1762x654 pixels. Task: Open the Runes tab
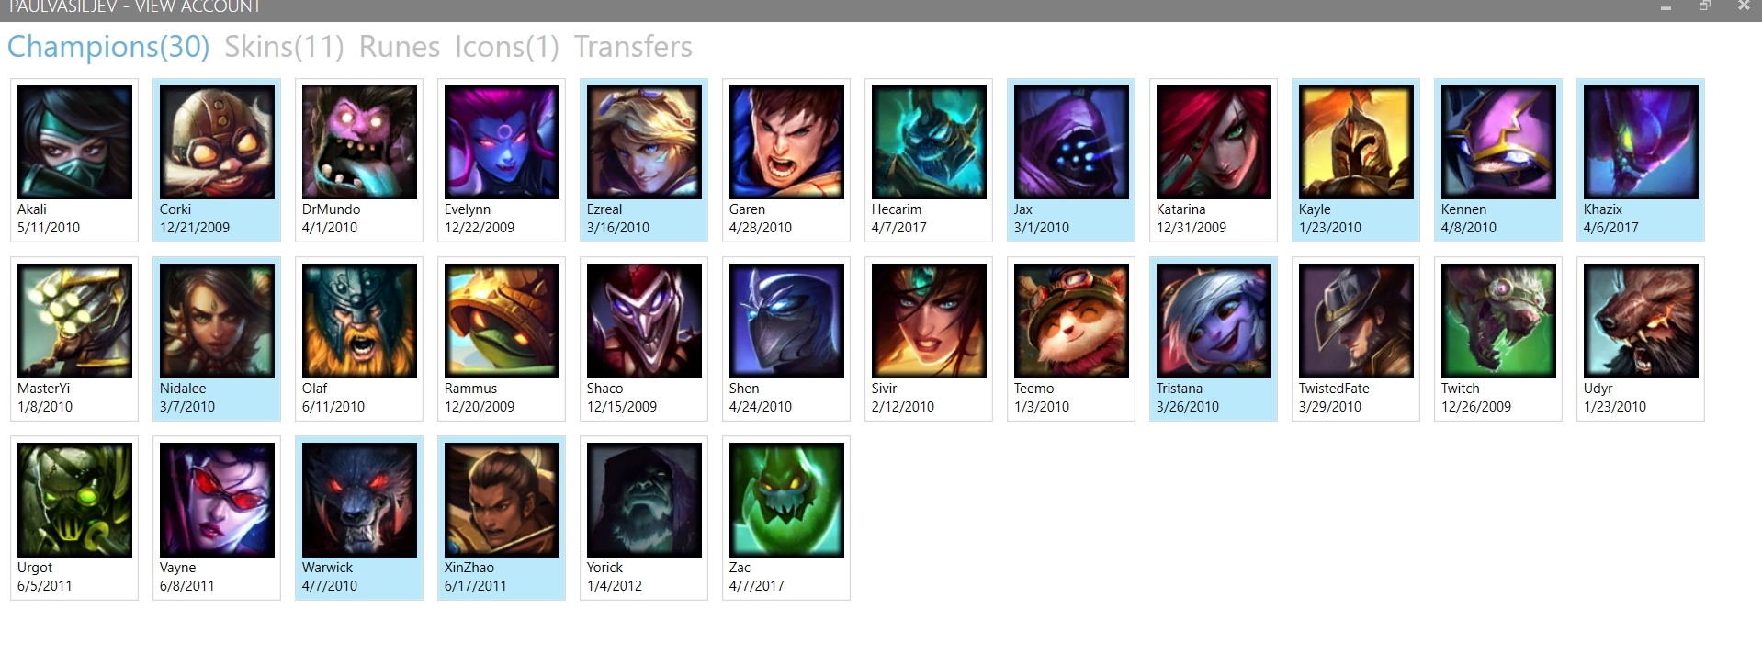pyautogui.click(x=400, y=47)
